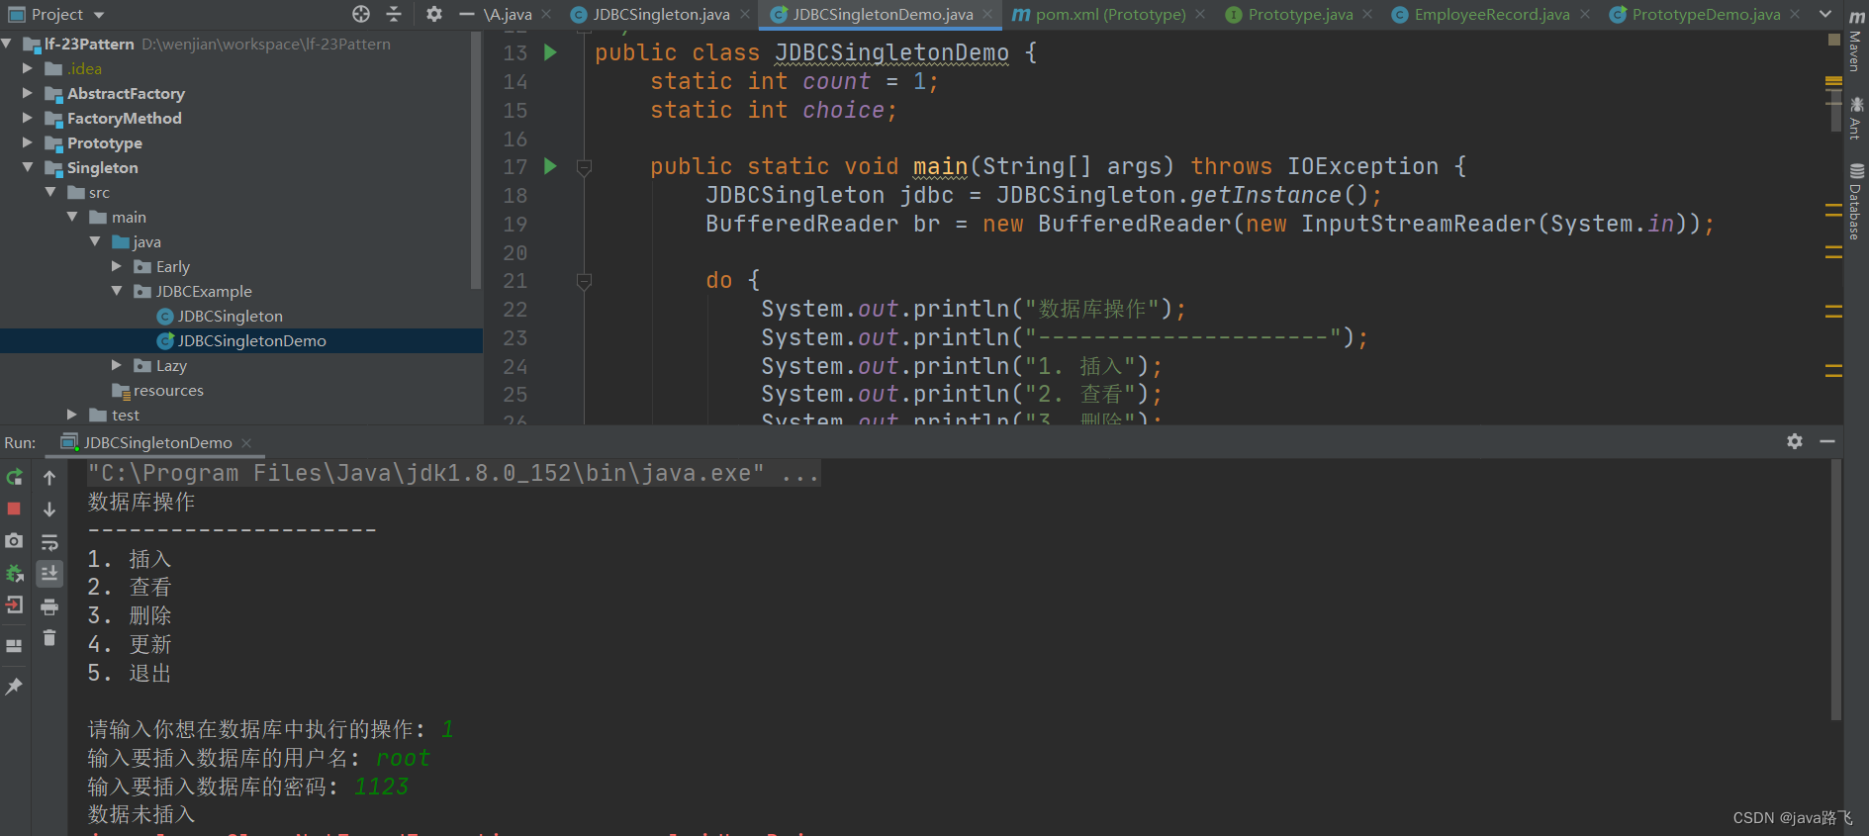The width and height of the screenshot is (1869, 836).
Task: Click the locate/scroll from source target icon
Action: point(361,14)
